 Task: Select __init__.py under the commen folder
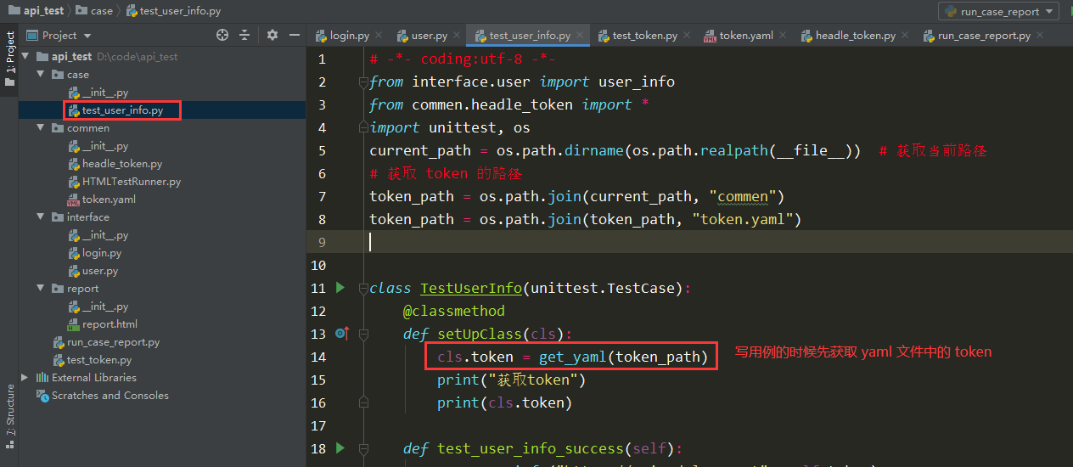coord(105,146)
